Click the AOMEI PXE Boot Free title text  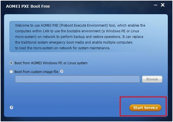[x=28, y=6]
